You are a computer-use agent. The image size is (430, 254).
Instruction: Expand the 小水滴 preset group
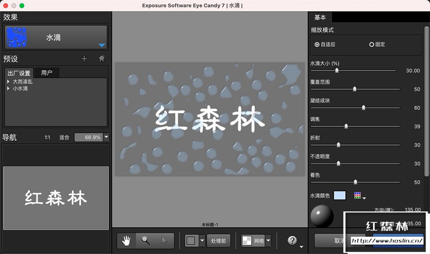pyautogui.click(x=8, y=88)
